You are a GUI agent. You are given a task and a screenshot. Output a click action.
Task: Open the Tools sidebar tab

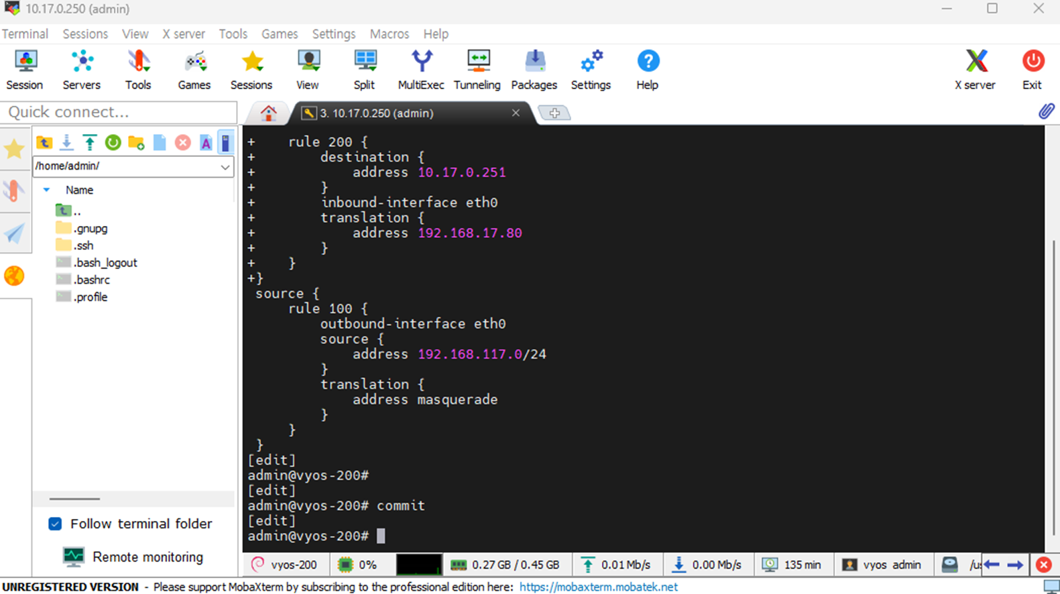[x=14, y=191]
